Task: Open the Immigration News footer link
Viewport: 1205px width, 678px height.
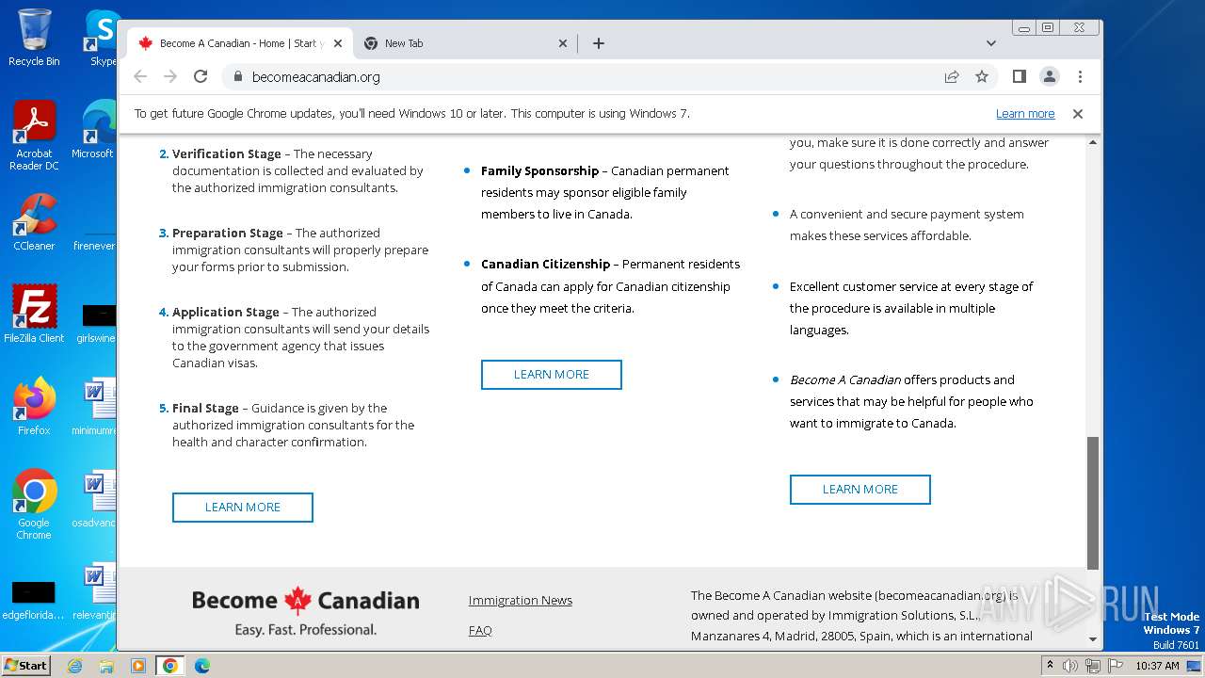Action: coord(521,600)
